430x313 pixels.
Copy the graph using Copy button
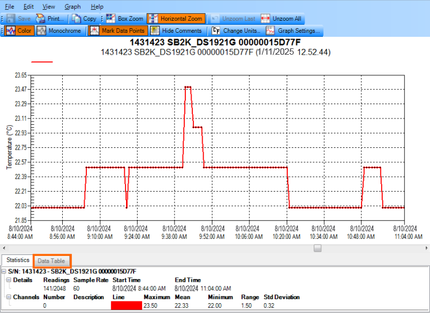coord(84,18)
